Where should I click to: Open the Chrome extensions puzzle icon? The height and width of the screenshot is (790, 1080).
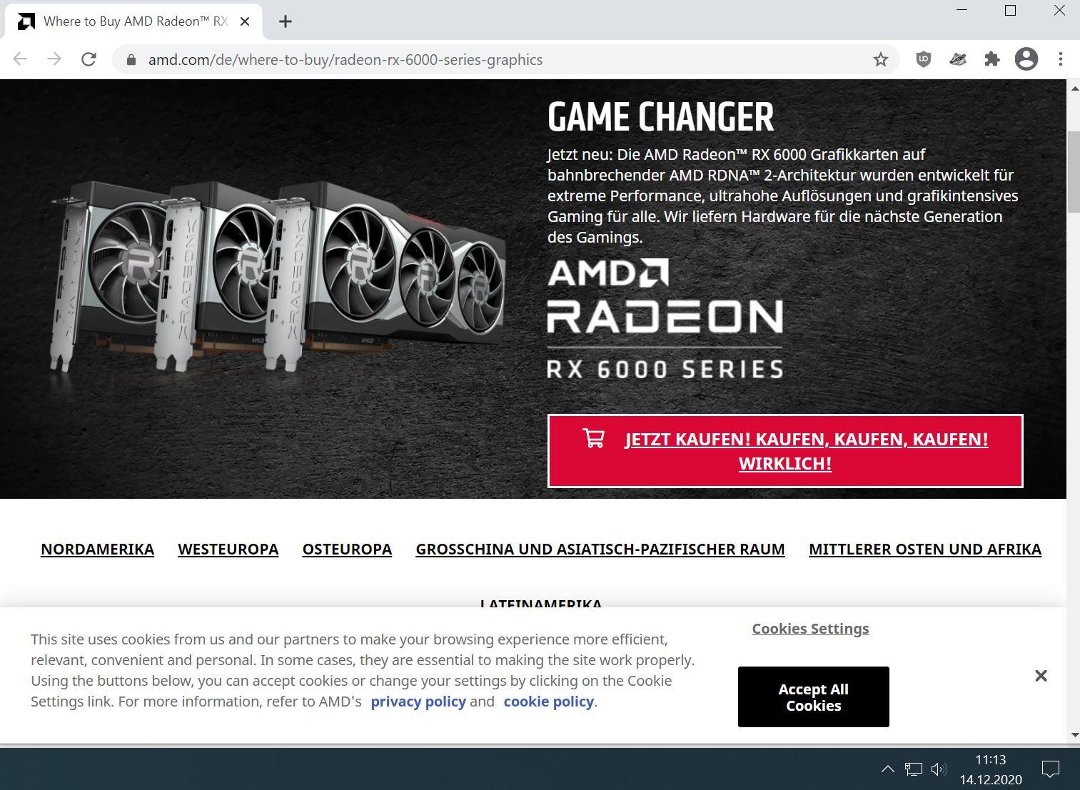click(992, 59)
